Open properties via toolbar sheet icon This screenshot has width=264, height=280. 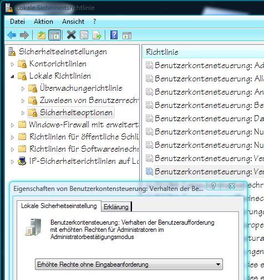84,35
